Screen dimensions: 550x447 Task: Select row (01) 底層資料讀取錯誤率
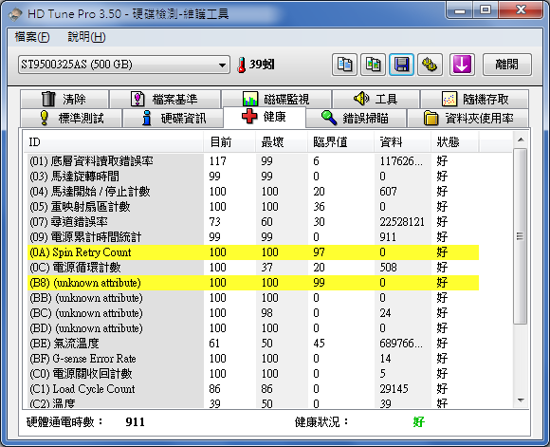(253, 161)
